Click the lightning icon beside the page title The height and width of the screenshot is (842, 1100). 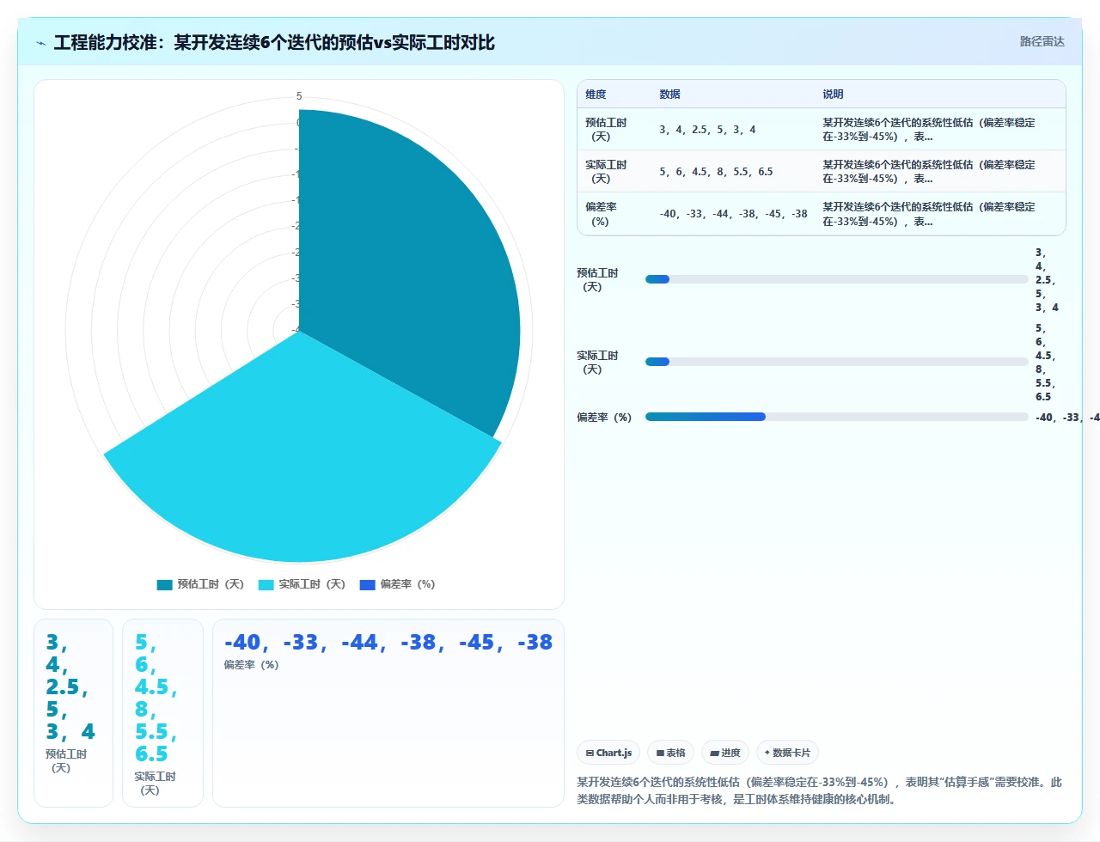pos(40,43)
